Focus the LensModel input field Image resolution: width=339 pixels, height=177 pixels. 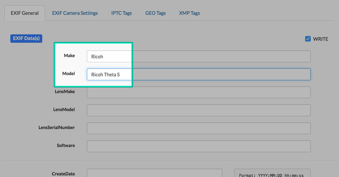coord(199,110)
